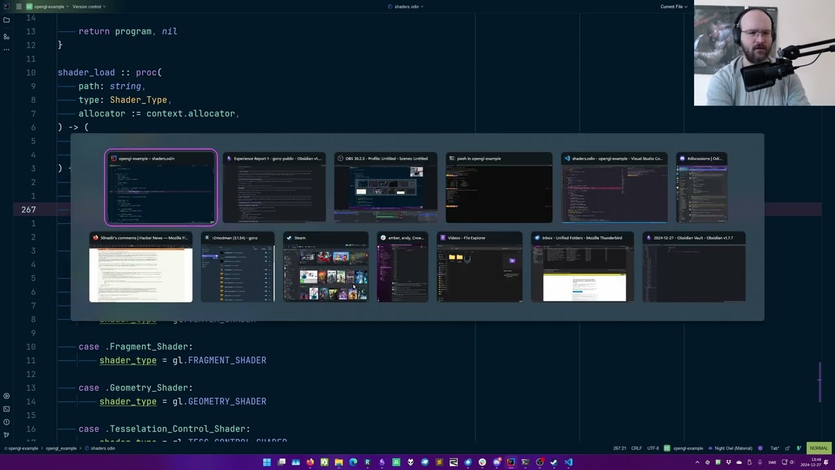Viewport: 835px width, 470px height.
Task: Open Slack from the taskbar
Action: (482, 462)
